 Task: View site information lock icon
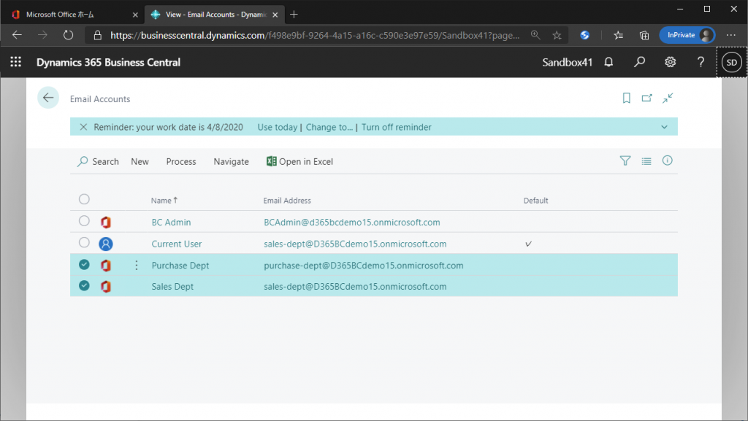[98, 35]
